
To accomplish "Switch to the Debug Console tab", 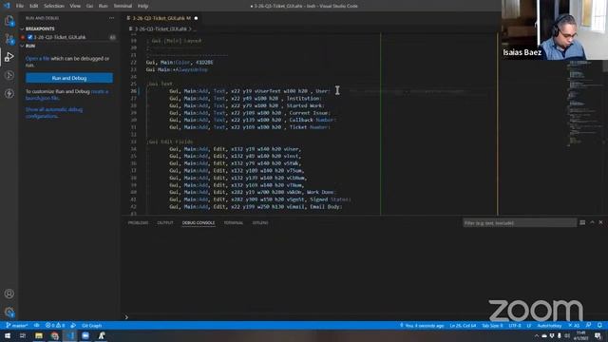I will 199,222.
